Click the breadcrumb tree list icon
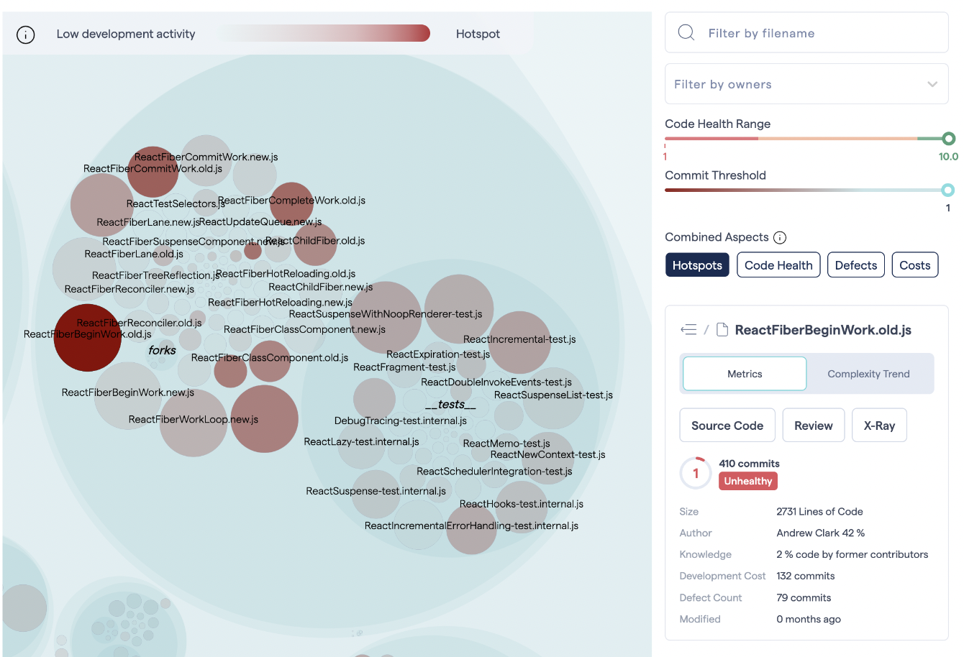Image resolution: width=964 pixels, height=657 pixels. coord(688,330)
